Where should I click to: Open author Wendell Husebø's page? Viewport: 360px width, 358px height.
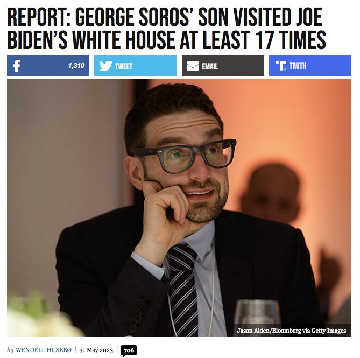pos(44,350)
